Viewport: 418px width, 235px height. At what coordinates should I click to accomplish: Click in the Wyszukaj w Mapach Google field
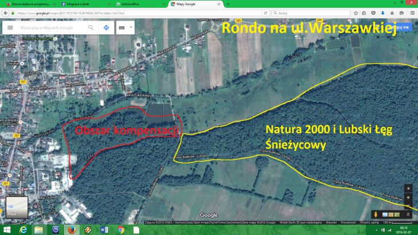(52, 27)
